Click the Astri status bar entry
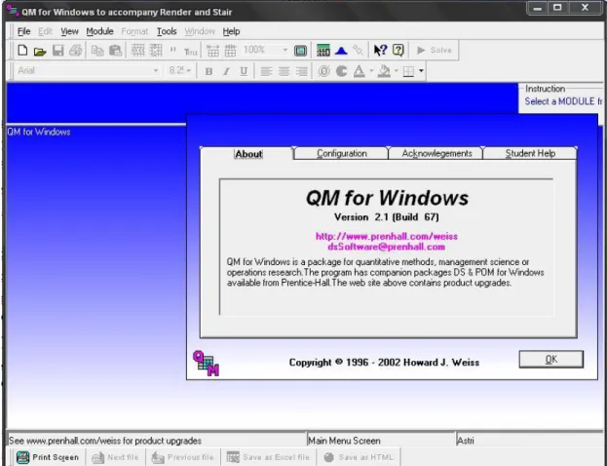Screen dimensions: 607x466 466,441
